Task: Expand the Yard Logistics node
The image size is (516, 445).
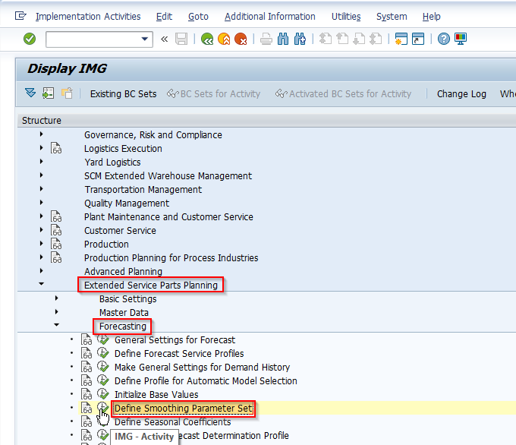Action: coord(42,162)
